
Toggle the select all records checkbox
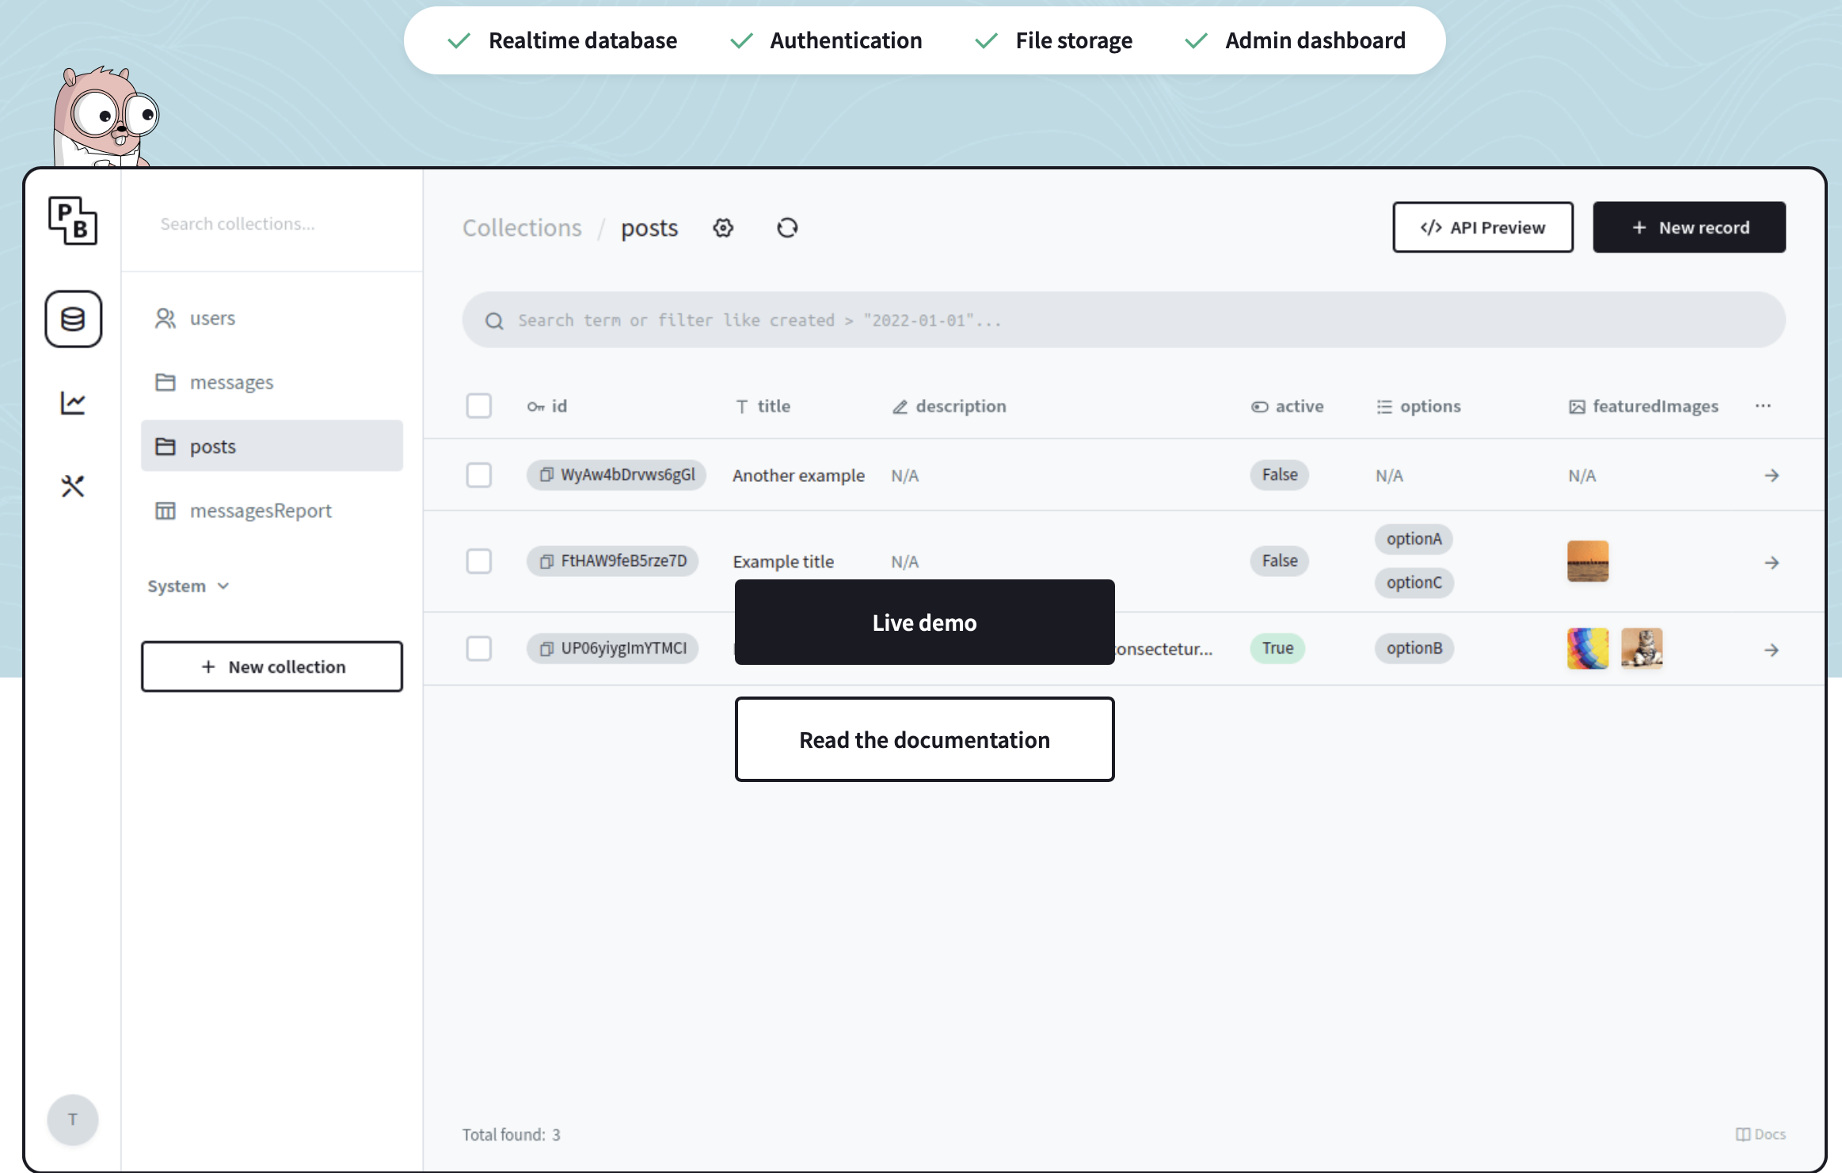click(x=478, y=406)
